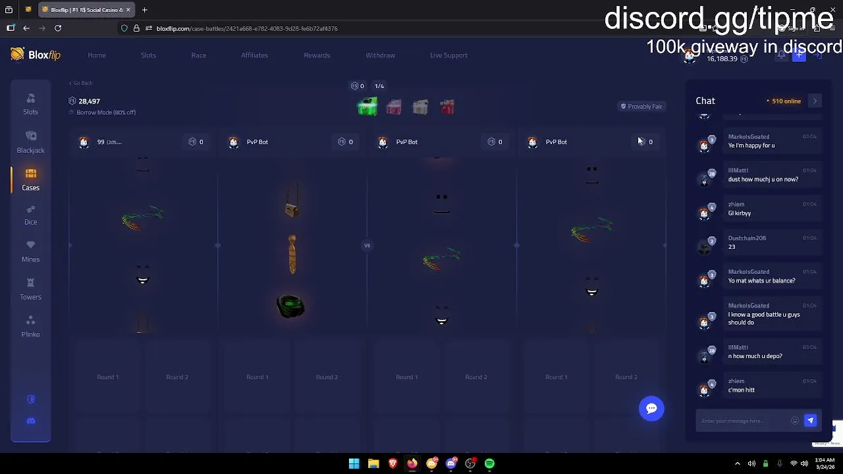Screen dimensions: 843x474
Task: Open Spotify from the taskbar
Action: pyautogui.click(x=489, y=463)
